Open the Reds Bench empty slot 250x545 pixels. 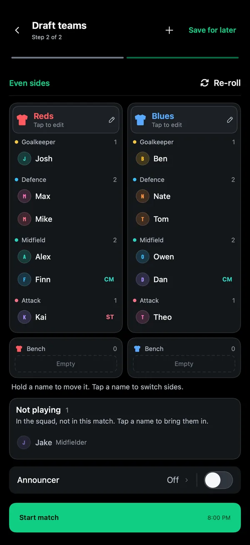[66, 364]
